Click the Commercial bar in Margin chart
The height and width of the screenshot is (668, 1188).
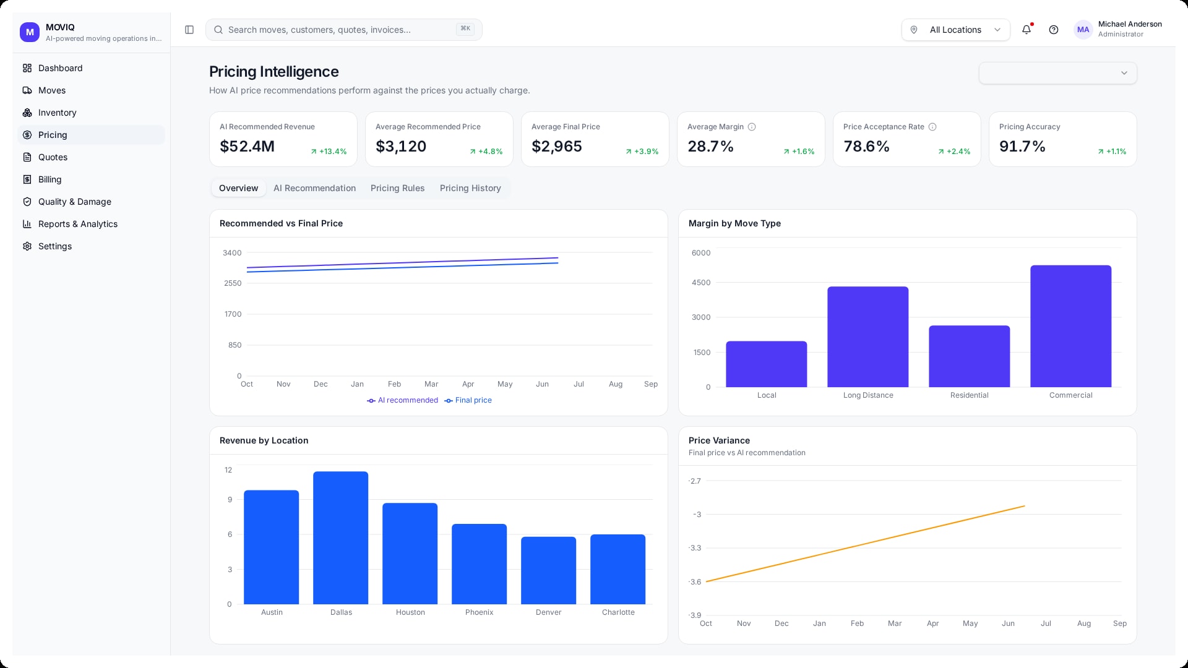tap(1071, 326)
